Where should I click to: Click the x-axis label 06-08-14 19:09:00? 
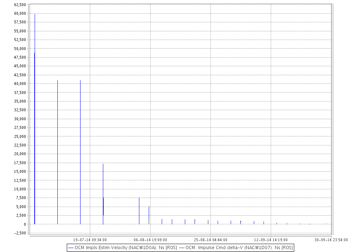click(x=150, y=240)
